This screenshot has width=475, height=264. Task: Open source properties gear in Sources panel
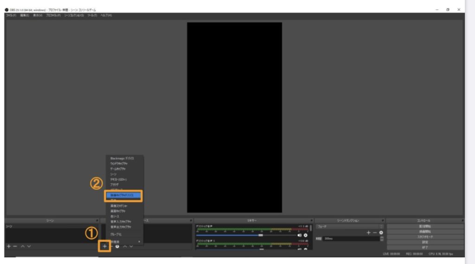point(117,246)
